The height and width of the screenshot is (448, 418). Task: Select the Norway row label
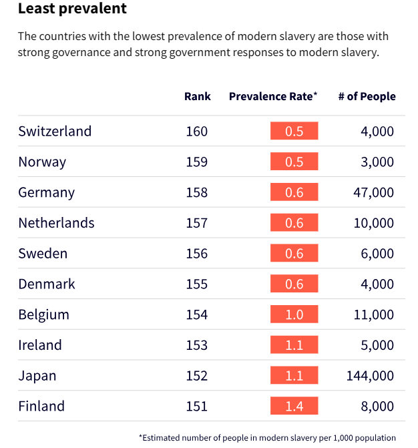(42, 162)
